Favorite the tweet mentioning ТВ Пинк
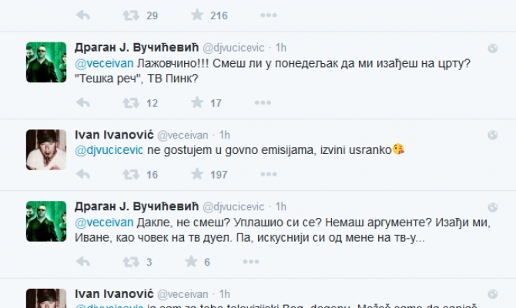Screen dimensions: 516x308 point(196,102)
